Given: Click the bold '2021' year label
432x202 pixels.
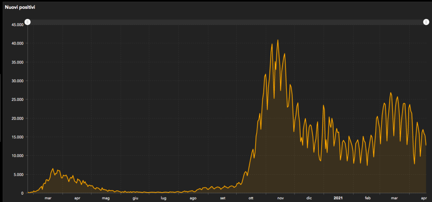Looking at the screenshot, I should [338, 198].
